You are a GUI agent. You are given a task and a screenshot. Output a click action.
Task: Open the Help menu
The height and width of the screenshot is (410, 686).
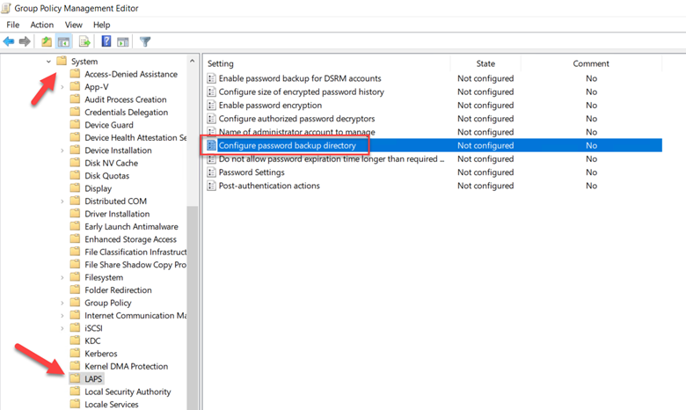pos(101,25)
